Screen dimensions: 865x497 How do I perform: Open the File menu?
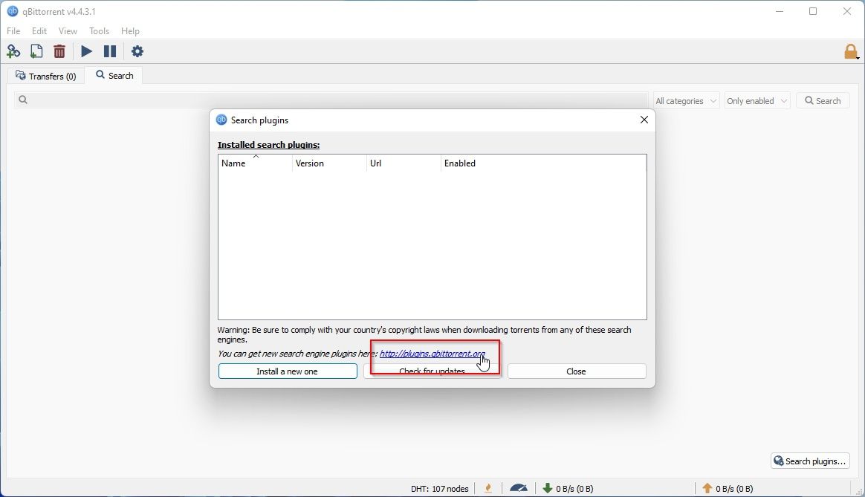pos(13,31)
